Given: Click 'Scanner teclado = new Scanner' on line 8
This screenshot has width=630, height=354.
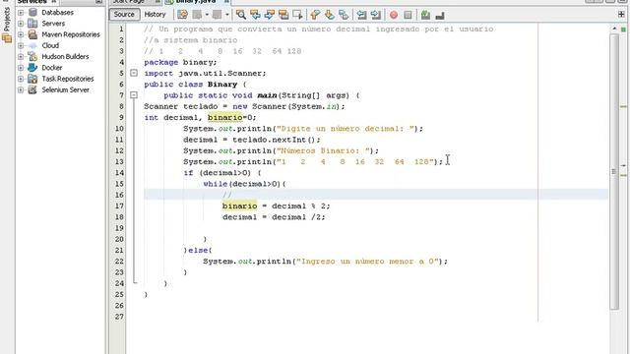Looking at the screenshot, I should pyautogui.click(x=215, y=106).
